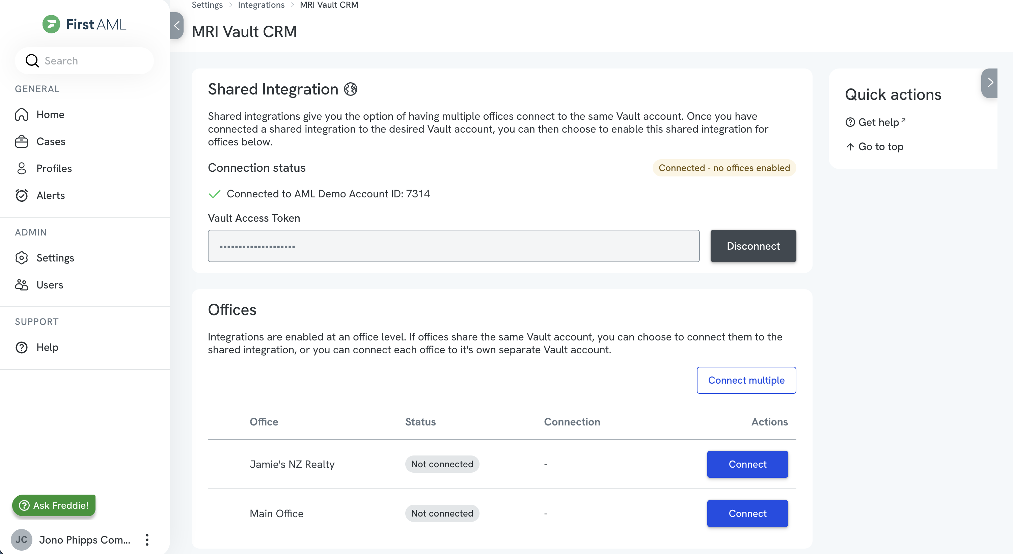Click the globe icon beside Shared Integration
The width and height of the screenshot is (1013, 554).
tap(350, 89)
